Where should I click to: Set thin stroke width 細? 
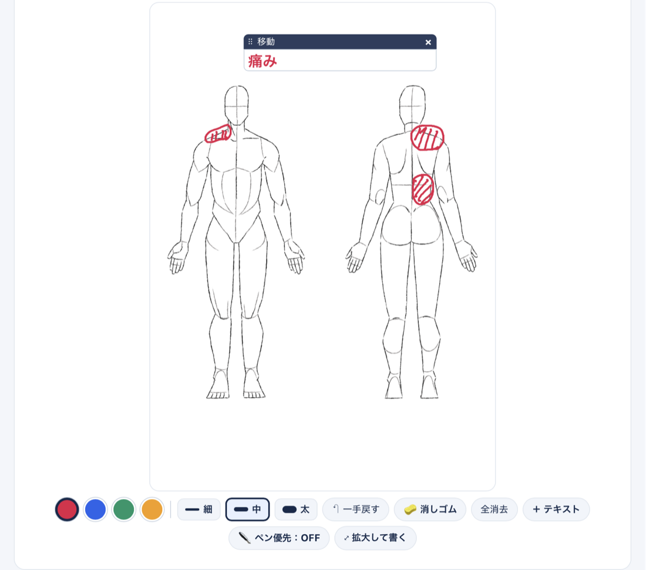pyautogui.click(x=199, y=509)
